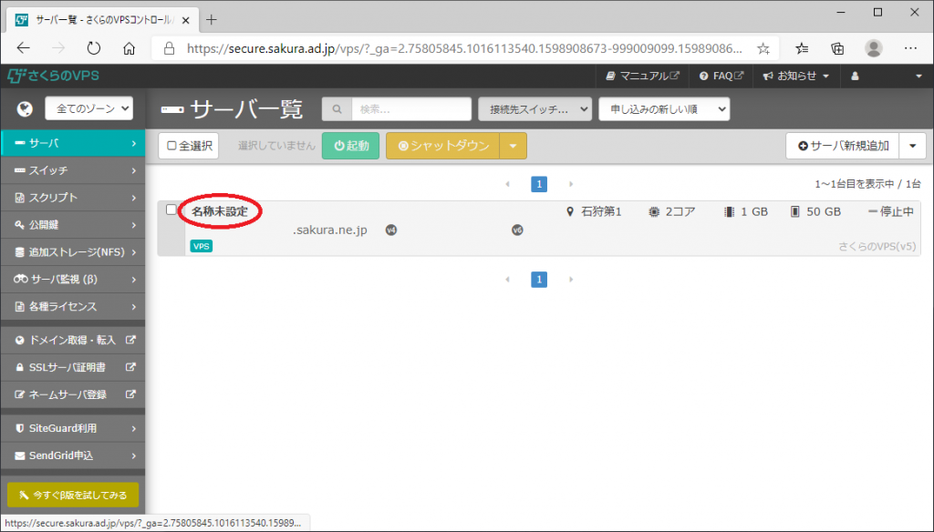Screen dimensions: 934x532
Task: Go to the browser home page icon
Action: [130, 48]
